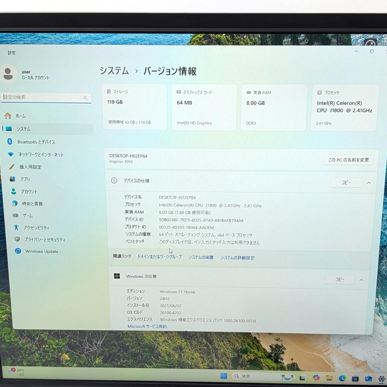
Task: Select the Windows 11 Home edition text
Action: [x=177, y=292]
